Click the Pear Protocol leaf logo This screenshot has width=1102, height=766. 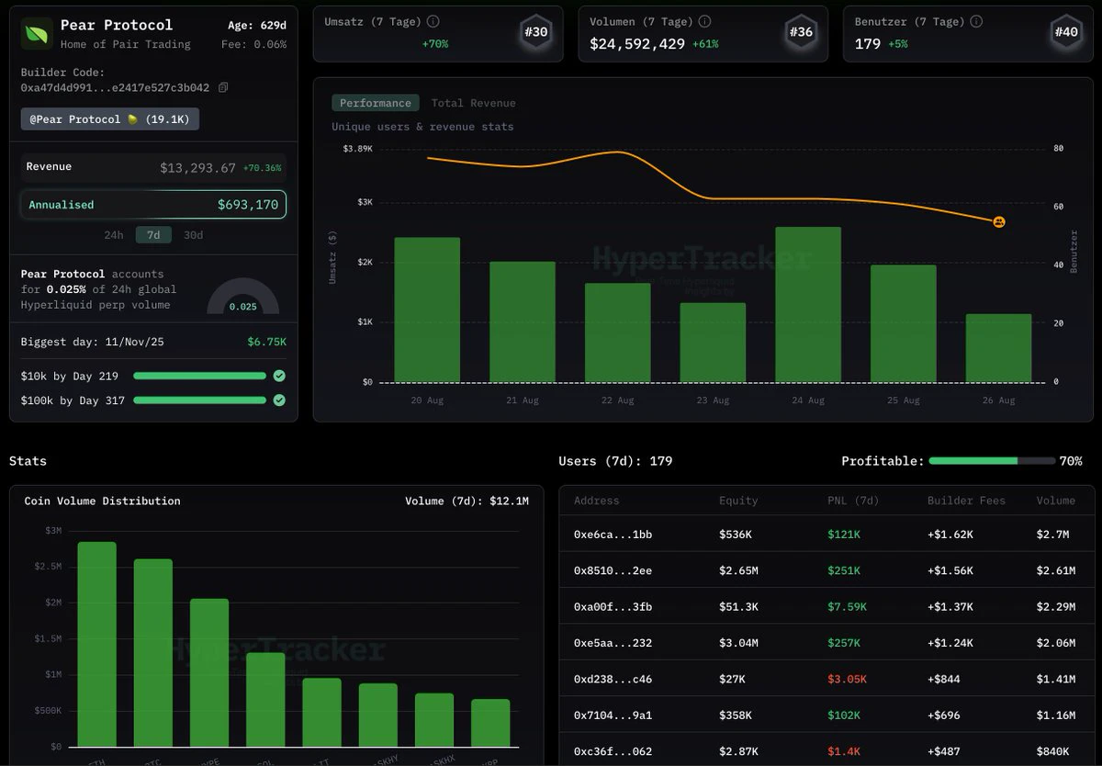pos(37,34)
